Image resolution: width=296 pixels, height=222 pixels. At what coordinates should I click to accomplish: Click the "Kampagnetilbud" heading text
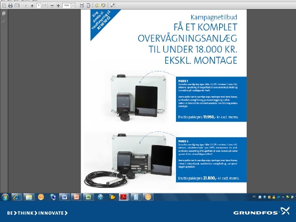pos(214,17)
